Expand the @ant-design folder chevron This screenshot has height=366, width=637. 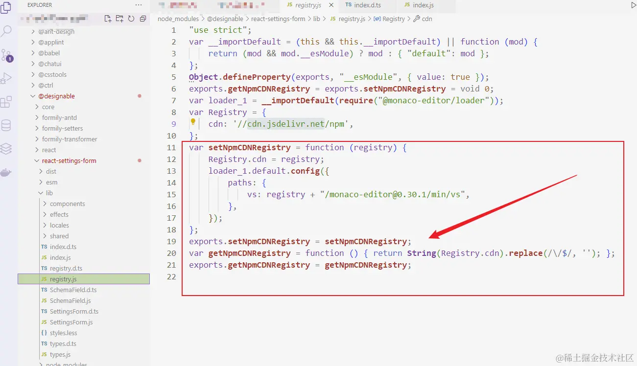[33, 31]
